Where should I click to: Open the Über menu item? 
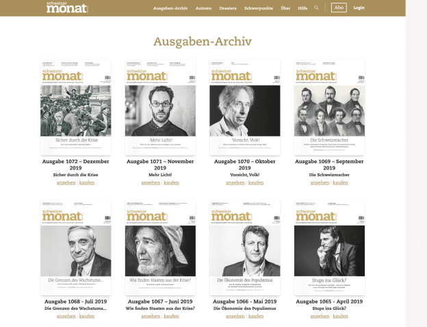285,8
